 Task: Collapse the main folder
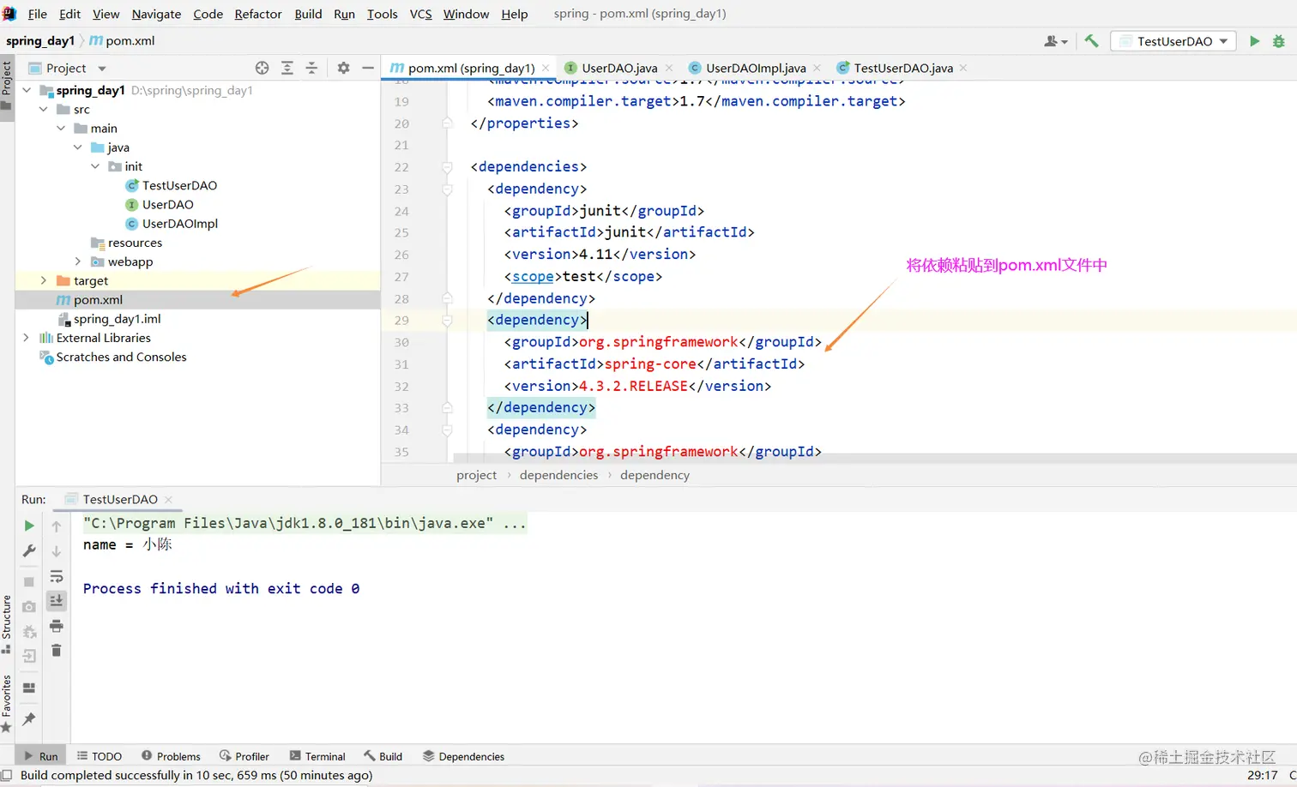pyautogui.click(x=61, y=128)
